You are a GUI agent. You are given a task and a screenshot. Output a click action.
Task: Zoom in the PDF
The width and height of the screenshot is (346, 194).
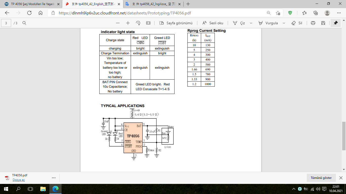128,23
